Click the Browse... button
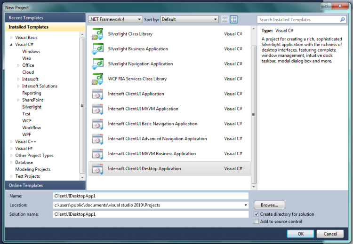Image resolution: width=353 pixels, height=244 pixels. (x=269, y=205)
